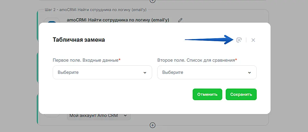This screenshot has height=132, width=308.
Task: Expand the Мой аккаунт Amo CRM dropdown
Action: (x=99, y=116)
